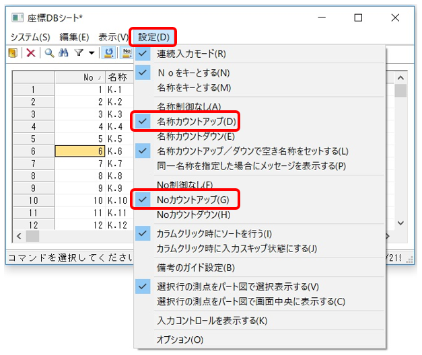The image size is (422, 355).
Task: Select row header 1
Action: pyautogui.click(x=34, y=89)
